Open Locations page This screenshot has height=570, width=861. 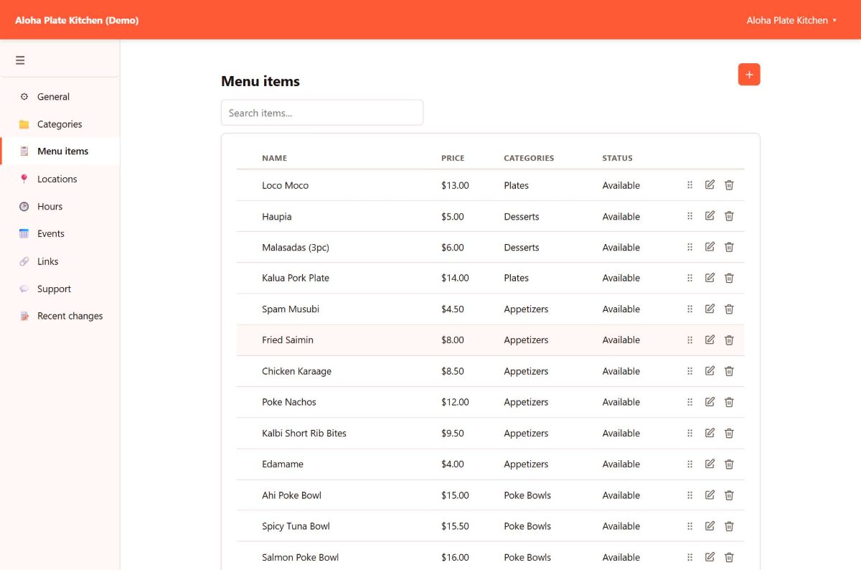tap(60, 179)
